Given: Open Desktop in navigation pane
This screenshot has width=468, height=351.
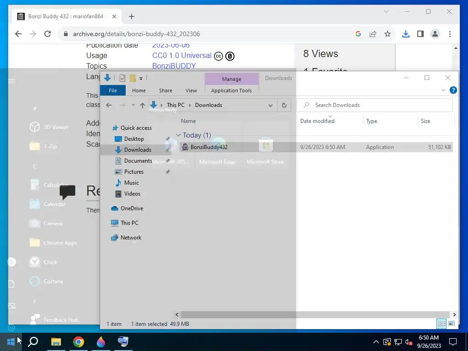Looking at the screenshot, I should click(134, 139).
